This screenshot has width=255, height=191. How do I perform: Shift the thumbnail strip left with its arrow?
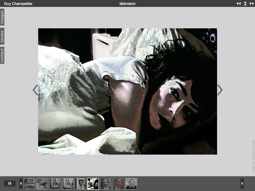tap(21, 184)
